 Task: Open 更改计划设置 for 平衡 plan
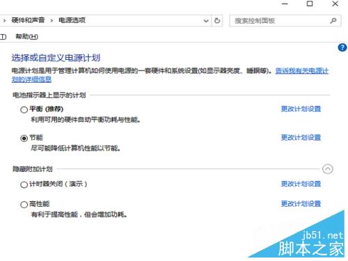tap(301, 109)
